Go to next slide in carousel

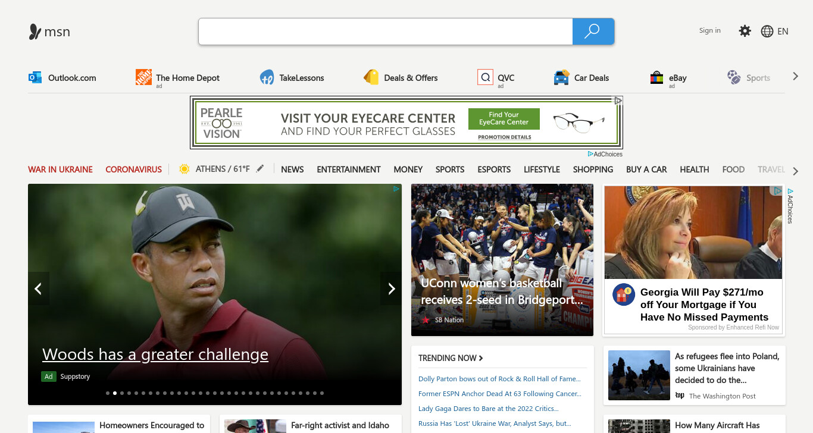coord(391,288)
